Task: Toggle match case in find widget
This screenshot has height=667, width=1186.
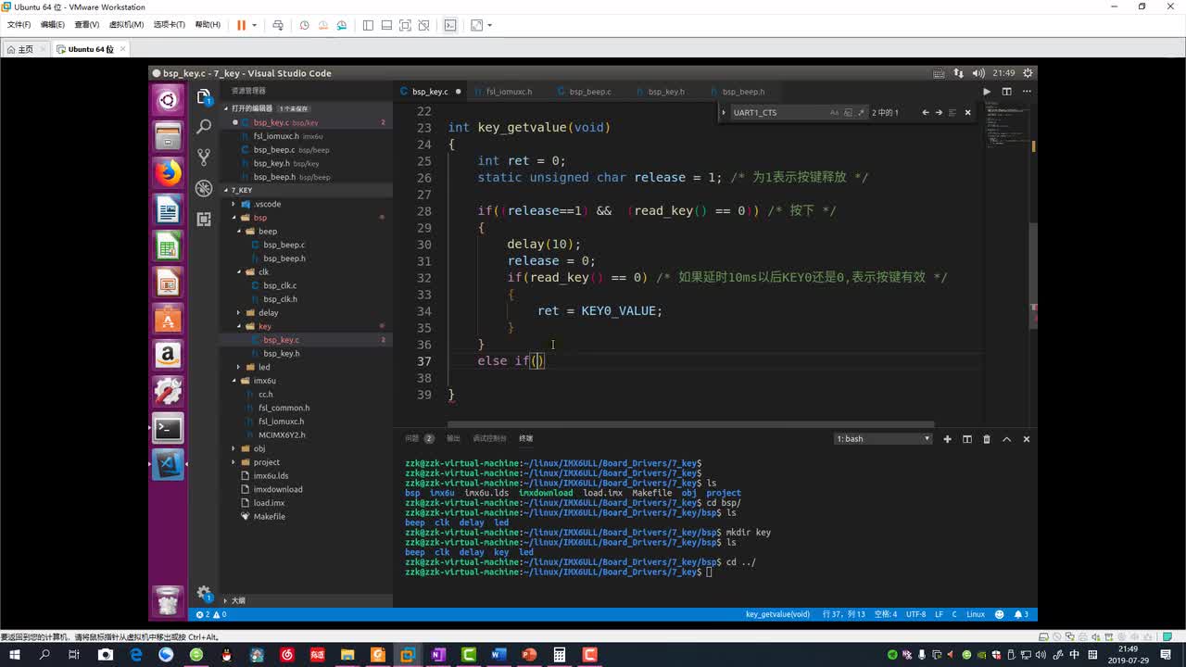Action: click(x=834, y=112)
